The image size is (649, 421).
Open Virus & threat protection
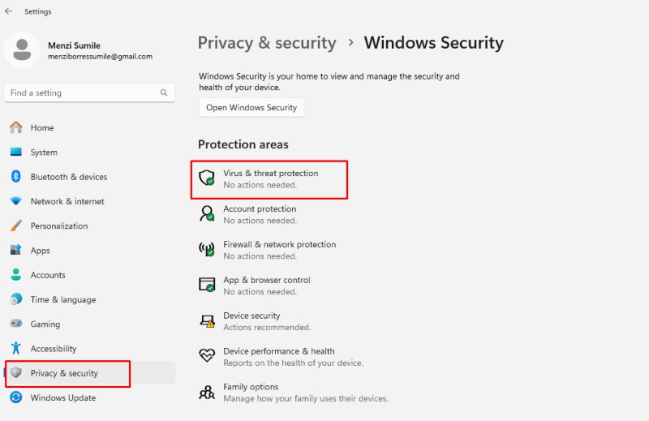269,179
